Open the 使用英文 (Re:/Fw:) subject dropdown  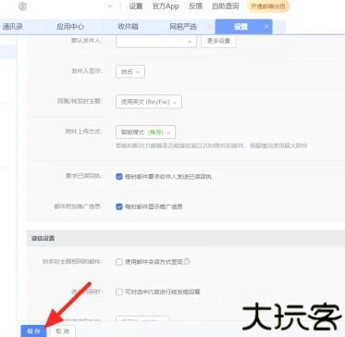coord(149,102)
